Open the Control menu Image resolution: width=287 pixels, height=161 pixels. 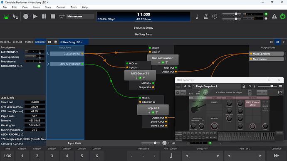coord(61,7)
